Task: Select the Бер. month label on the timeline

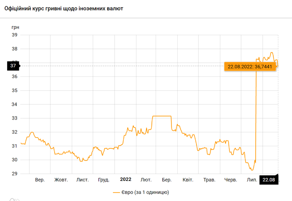Action: [x=167, y=180]
